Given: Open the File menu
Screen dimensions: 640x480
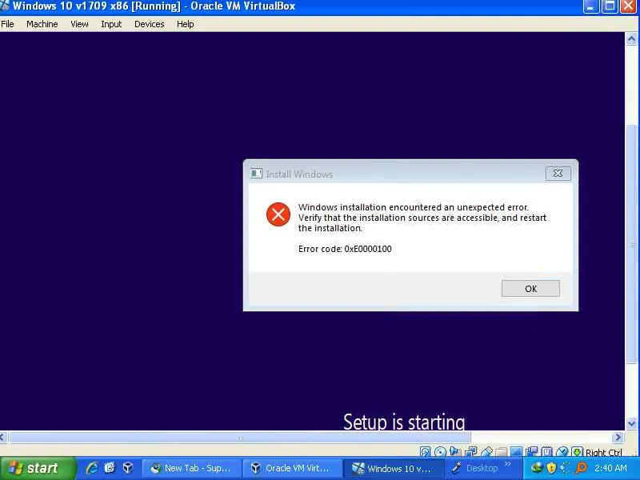Looking at the screenshot, I should pos(7,24).
